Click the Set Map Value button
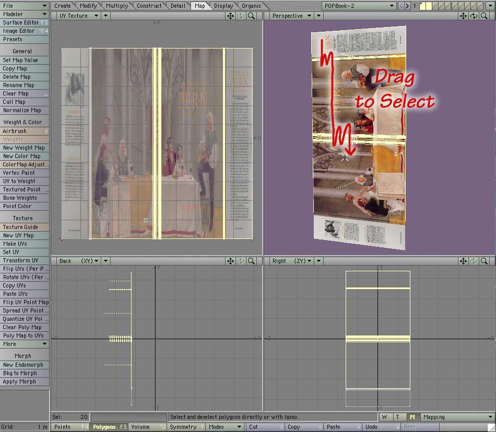Screen dimensions: 496x432 [x=25, y=60]
